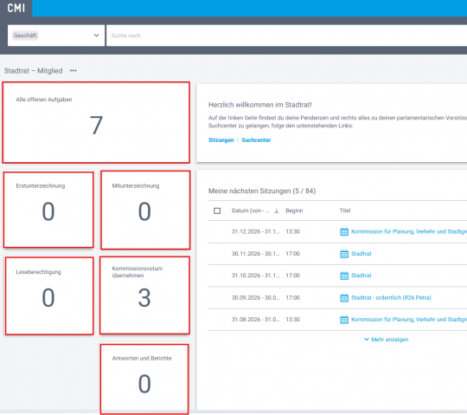Click the sort arrow icon next to Datum
Screen dimensions: 467x415
pyautogui.click(x=277, y=211)
